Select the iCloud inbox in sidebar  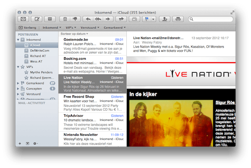pos(37,45)
